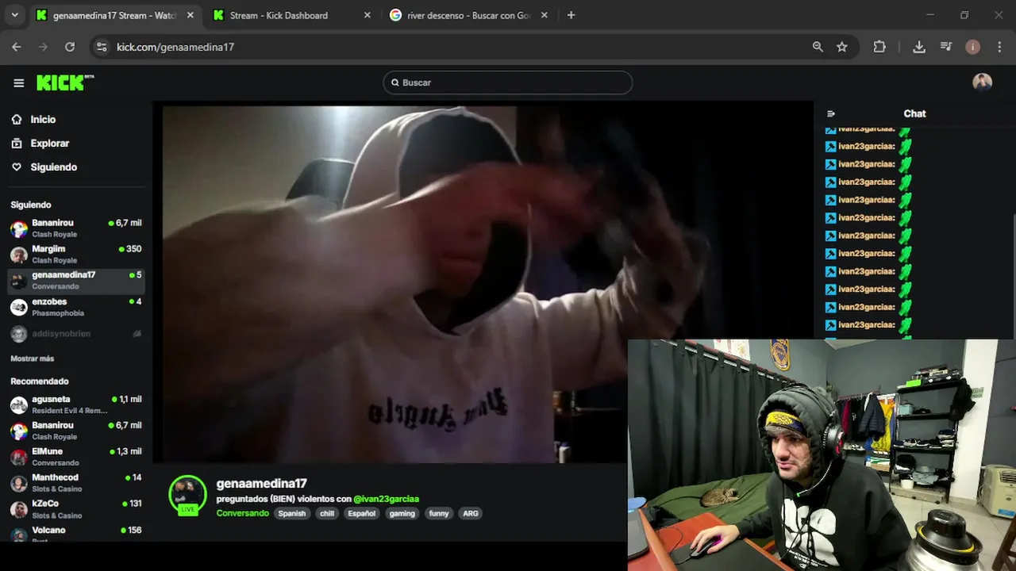The width and height of the screenshot is (1016, 571).
Task: Select genaamedina17 in Siguiendo list
Action: pyautogui.click(x=76, y=281)
